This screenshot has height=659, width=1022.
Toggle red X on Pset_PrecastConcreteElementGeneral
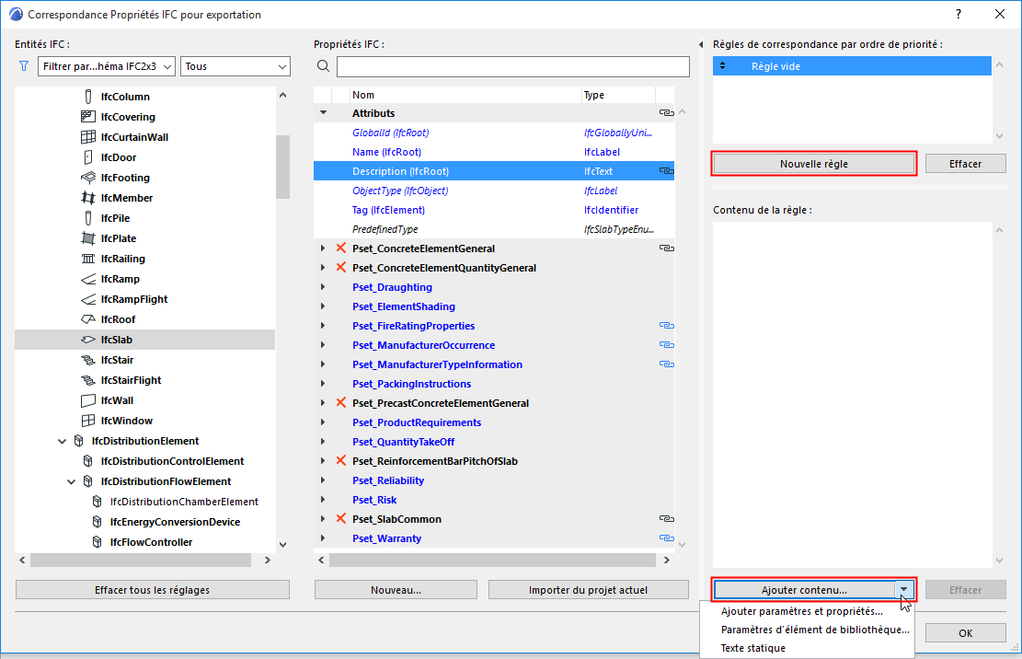point(341,403)
